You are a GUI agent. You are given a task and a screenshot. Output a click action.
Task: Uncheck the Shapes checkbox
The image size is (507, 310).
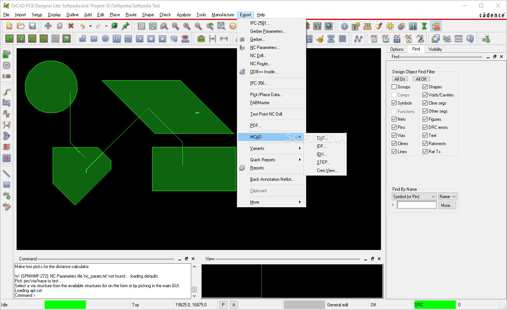425,87
